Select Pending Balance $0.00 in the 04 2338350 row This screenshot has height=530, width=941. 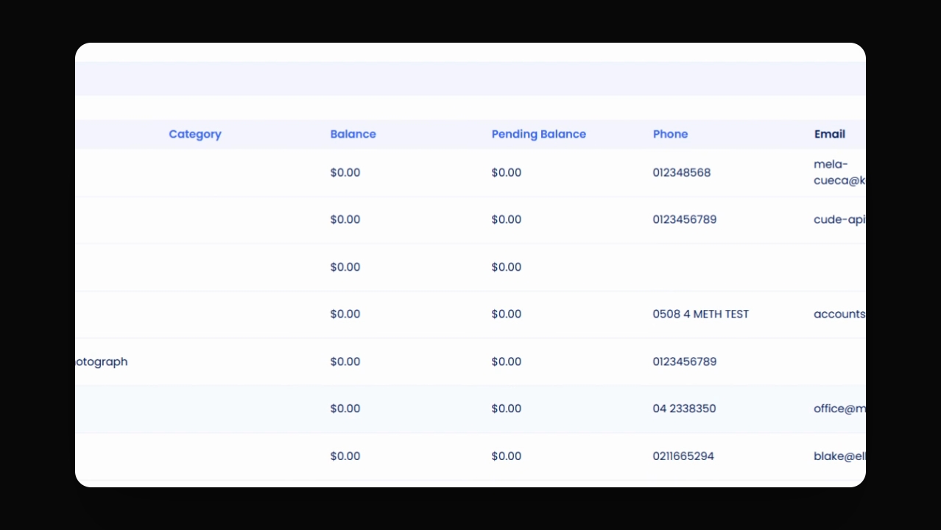[x=506, y=409]
